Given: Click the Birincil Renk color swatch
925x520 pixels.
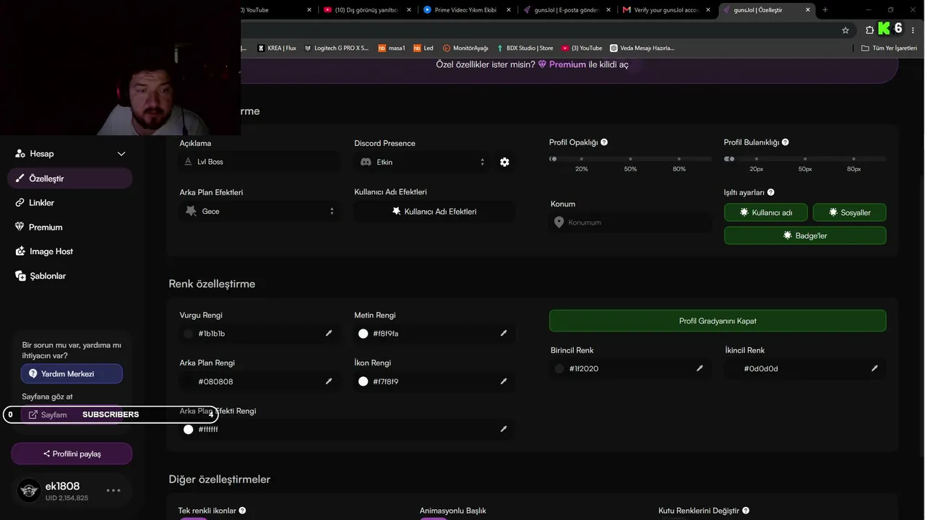Looking at the screenshot, I should 559,368.
